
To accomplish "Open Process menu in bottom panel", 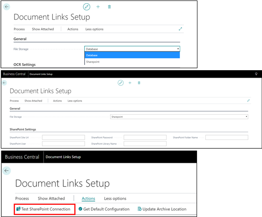I will (x=22, y=198).
